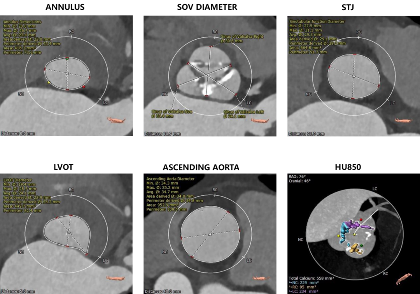Click the orientation figure in Sinotubular Junction panel

[404, 121]
